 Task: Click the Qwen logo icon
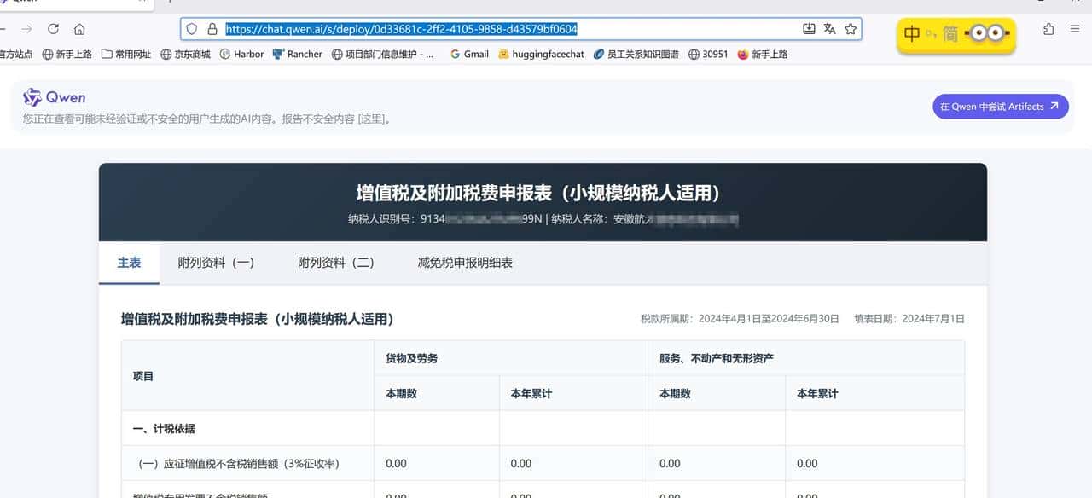32,96
